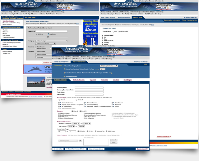
Task: Open the Display by Company dropdown
Action: tap(109, 66)
